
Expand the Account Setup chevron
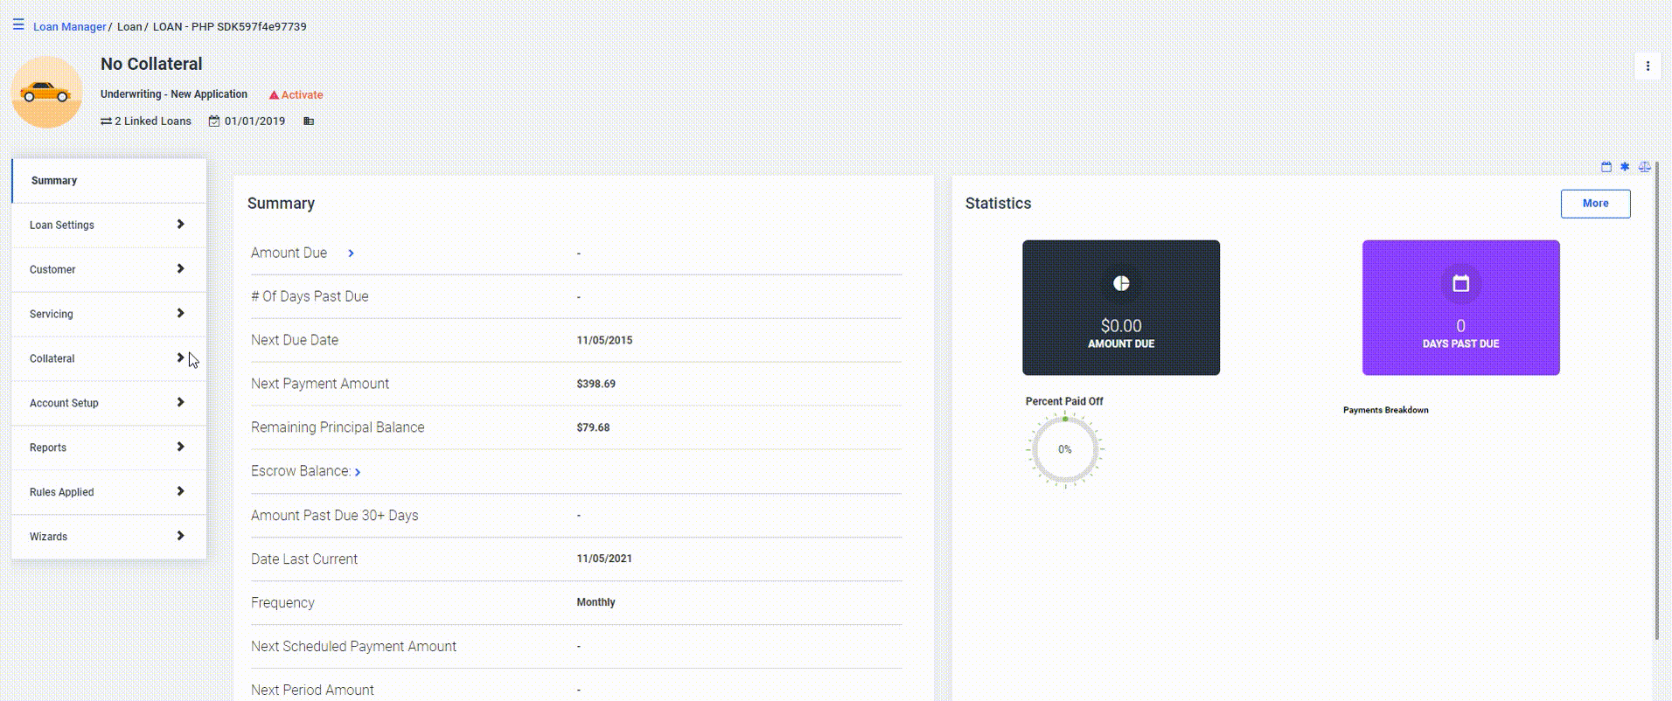click(x=180, y=403)
